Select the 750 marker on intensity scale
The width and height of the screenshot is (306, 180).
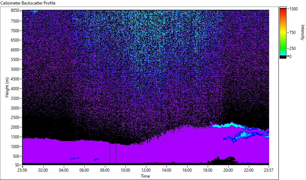tap(292, 33)
